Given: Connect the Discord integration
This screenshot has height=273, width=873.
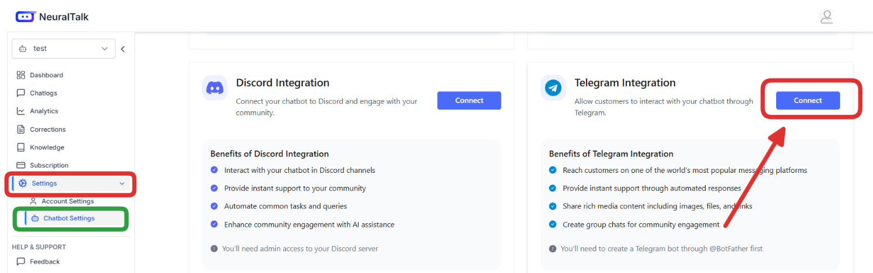Looking at the screenshot, I should point(469,100).
